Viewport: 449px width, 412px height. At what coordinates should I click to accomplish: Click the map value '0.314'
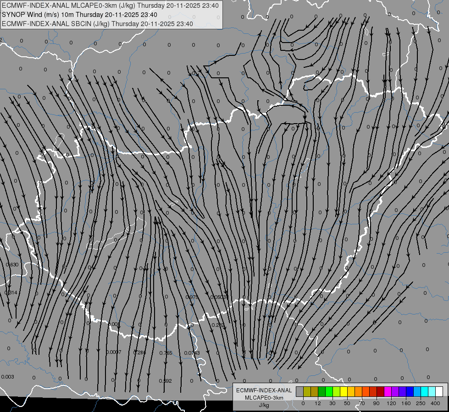click(11, 293)
